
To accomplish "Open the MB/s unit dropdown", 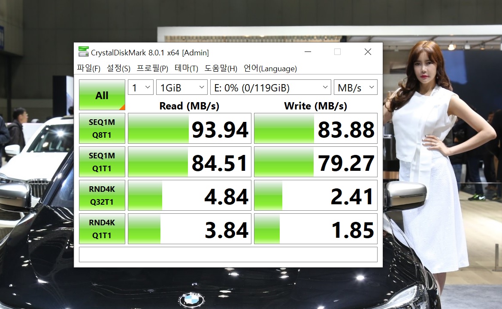I will point(356,87).
